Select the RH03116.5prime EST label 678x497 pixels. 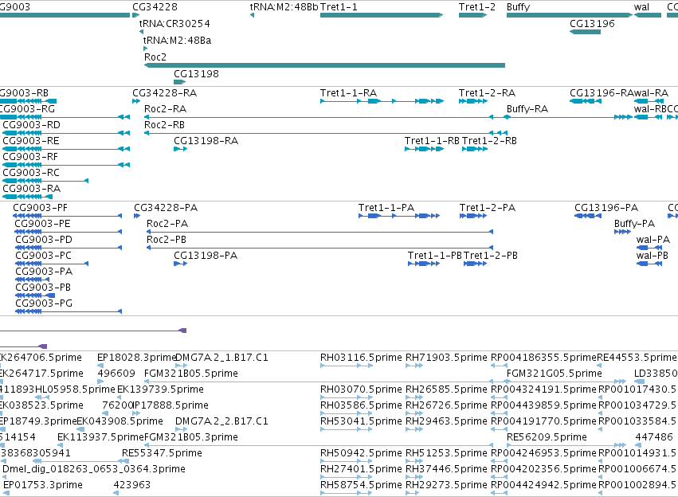[x=361, y=358]
